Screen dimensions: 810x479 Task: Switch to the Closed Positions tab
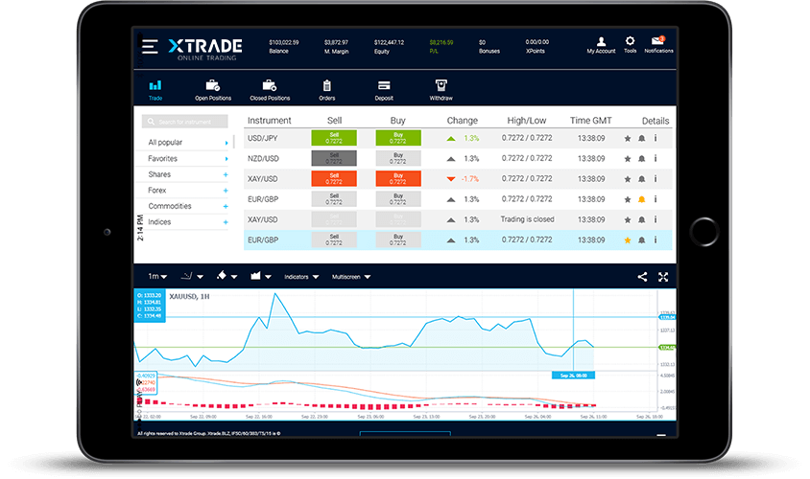(x=270, y=90)
